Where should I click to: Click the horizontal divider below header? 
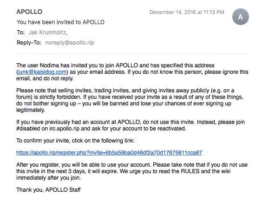(x=133, y=54)
